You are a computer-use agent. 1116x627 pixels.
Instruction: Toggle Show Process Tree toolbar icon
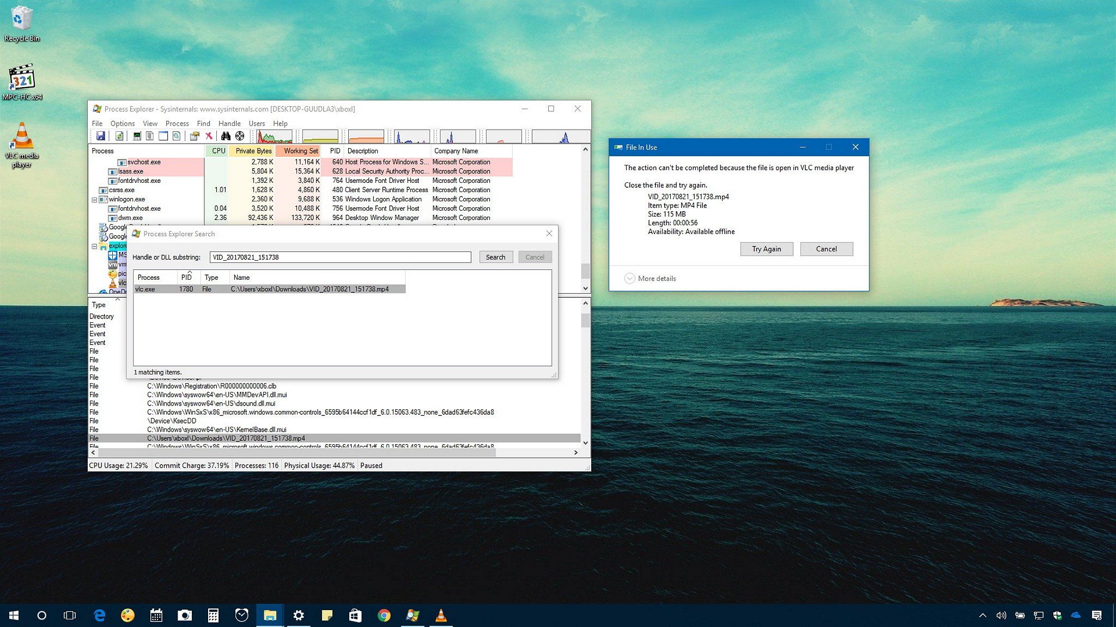pyautogui.click(x=150, y=136)
